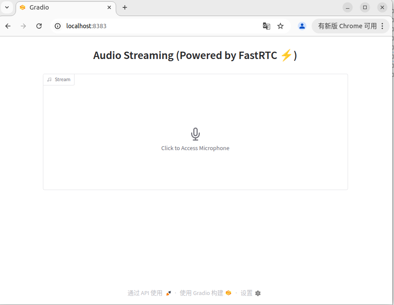Click Click to Access Microphone text
This screenshot has width=394, height=305.
(x=195, y=148)
